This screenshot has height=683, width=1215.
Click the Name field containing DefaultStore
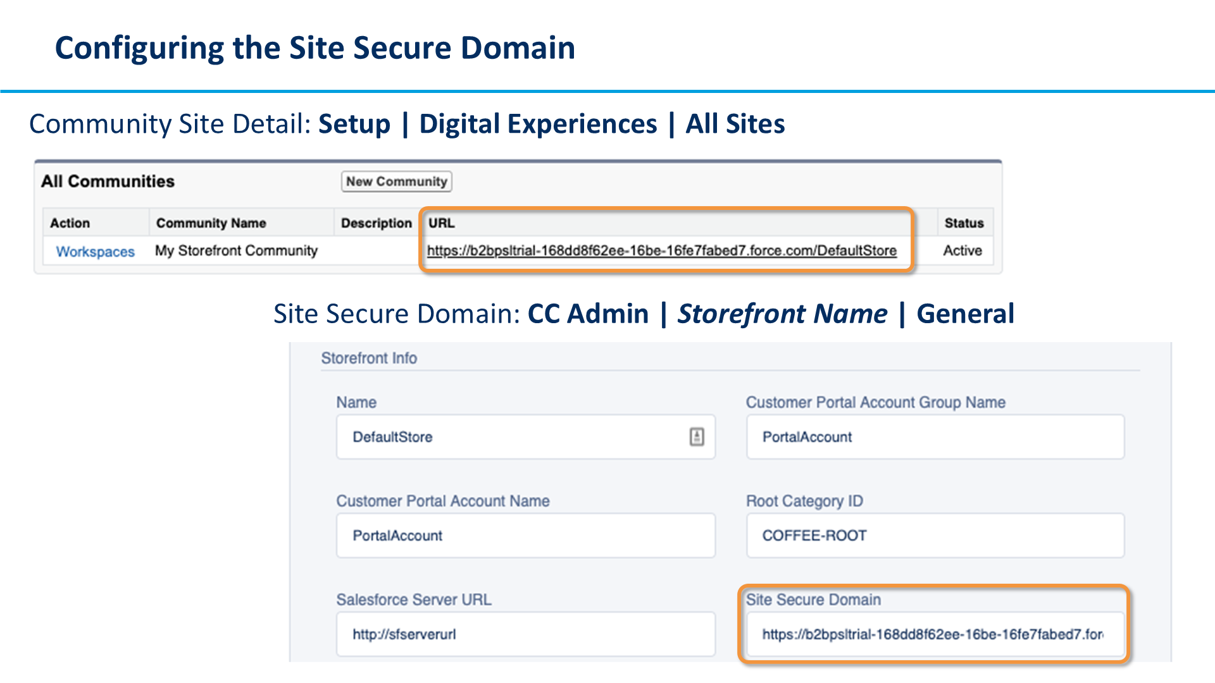526,437
